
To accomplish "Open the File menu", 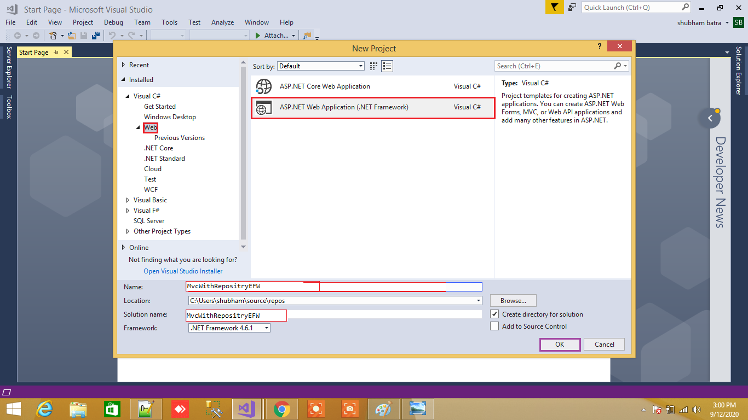I will 10,22.
